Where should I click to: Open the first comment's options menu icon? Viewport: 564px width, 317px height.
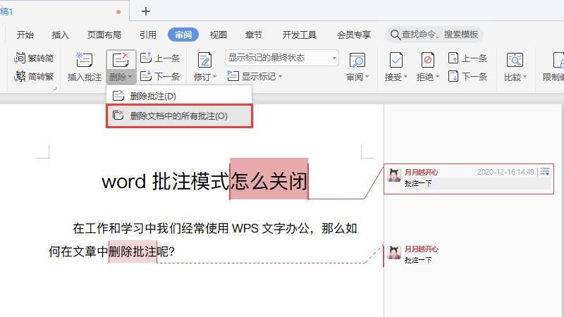point(545,172)
